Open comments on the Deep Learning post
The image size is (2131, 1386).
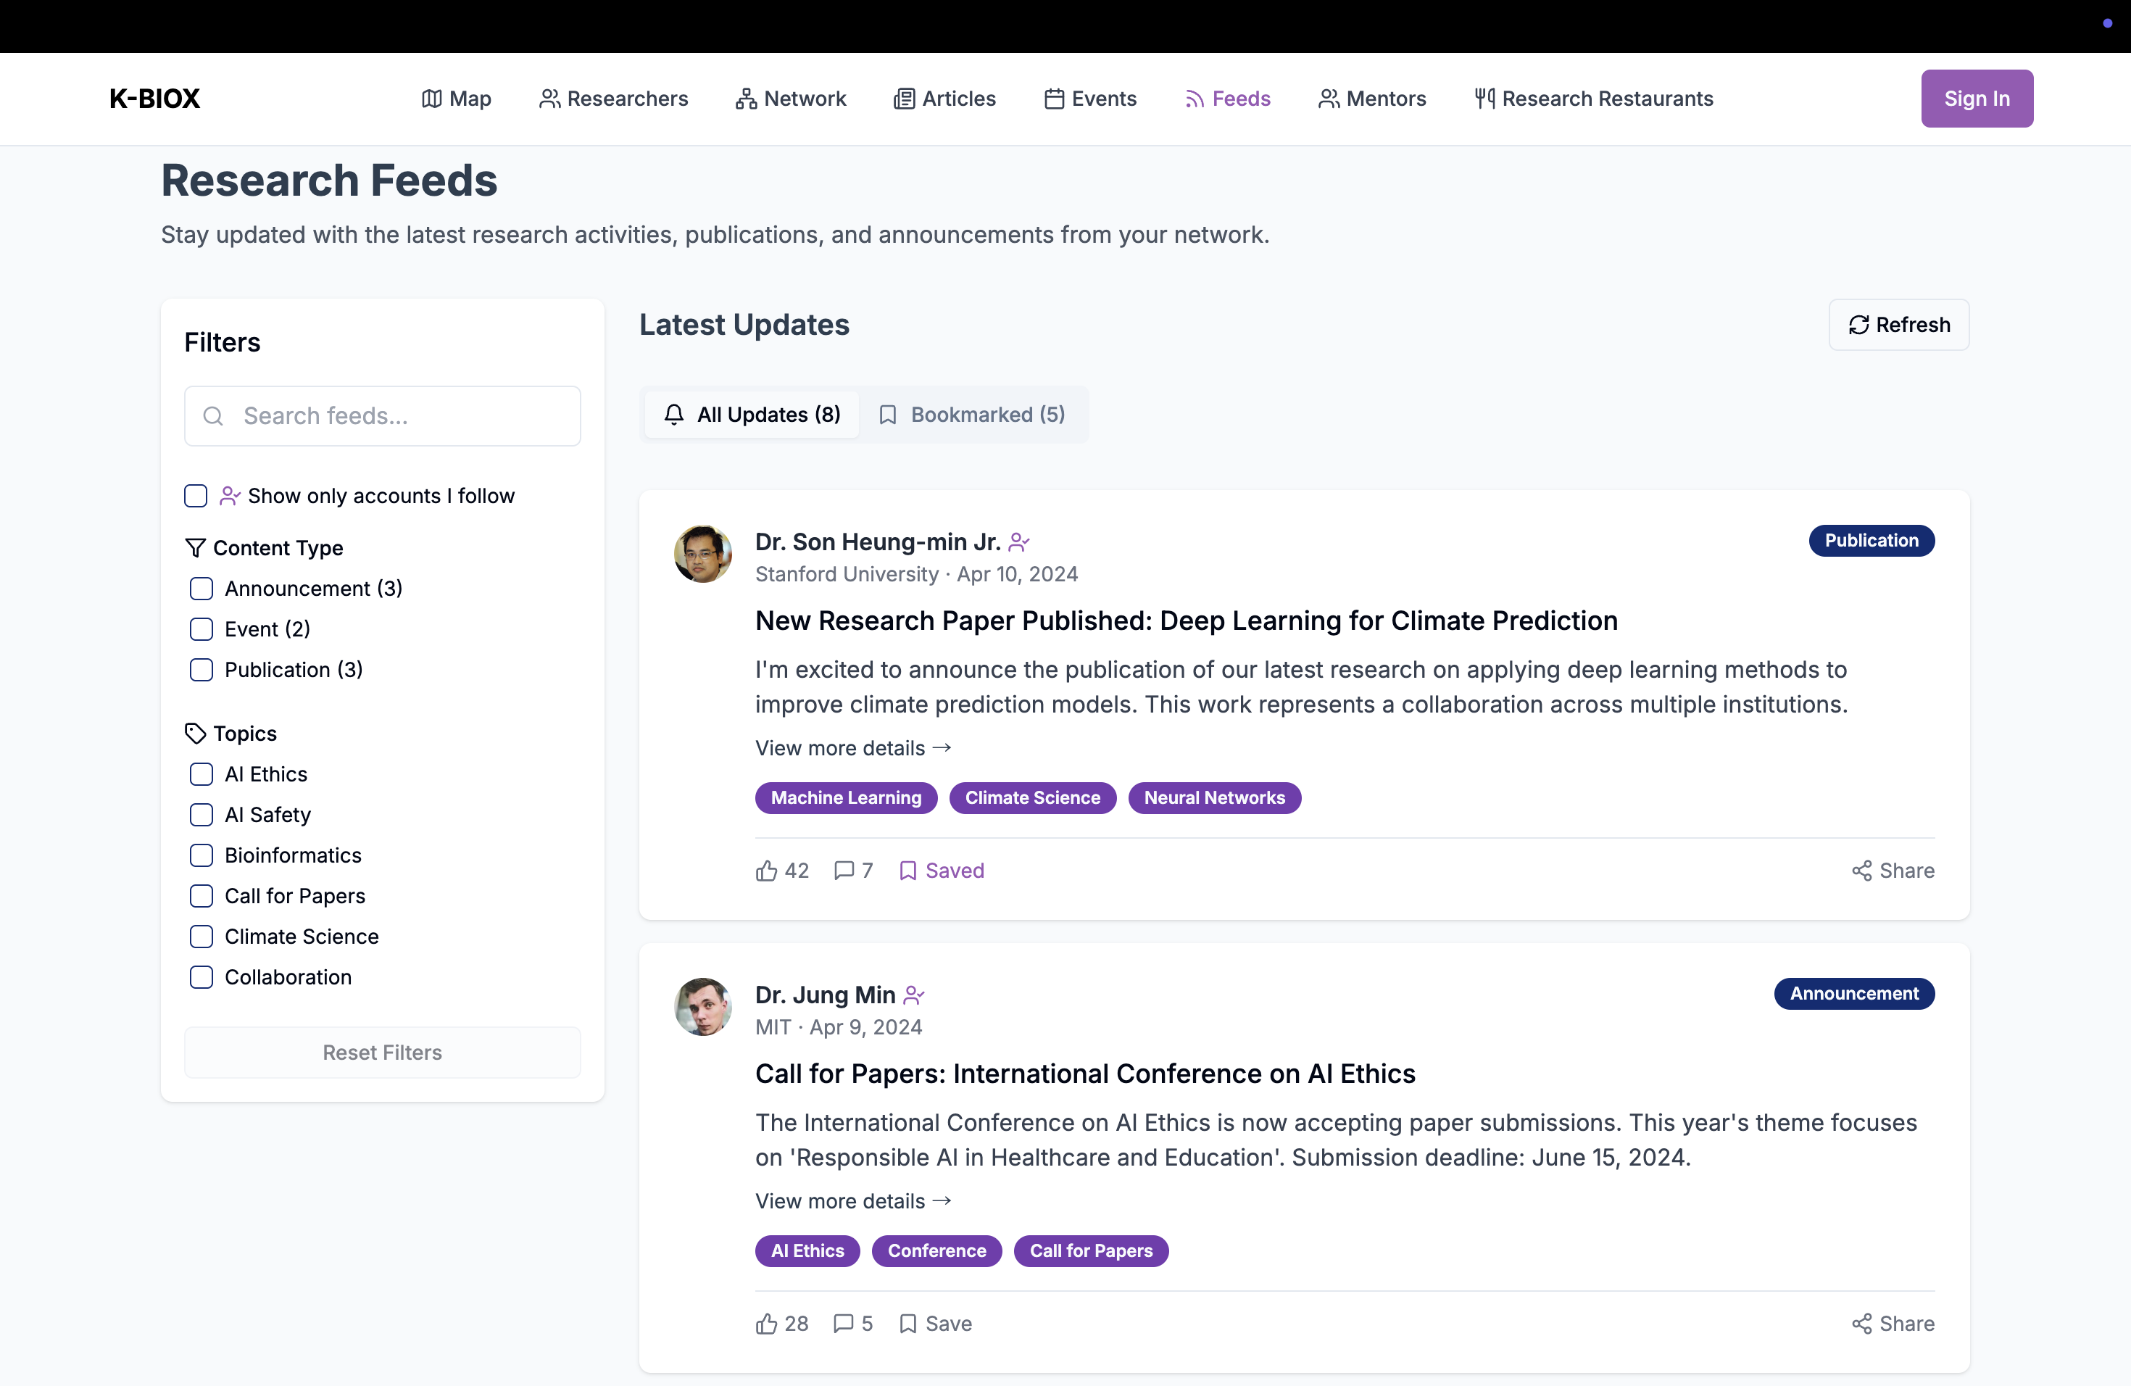[x=852, y=871]
